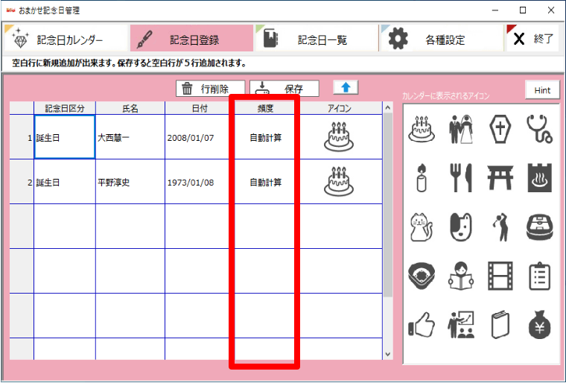The image size is (566, 383).
Task: Select the fork and knife icon
Action: pyautogui.click(x=460, y=178)
